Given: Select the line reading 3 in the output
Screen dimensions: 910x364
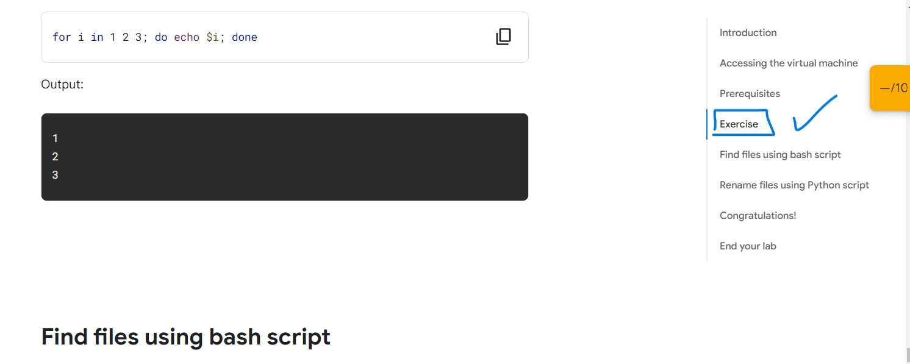Looking at the screenshot, I should [55, 175].
